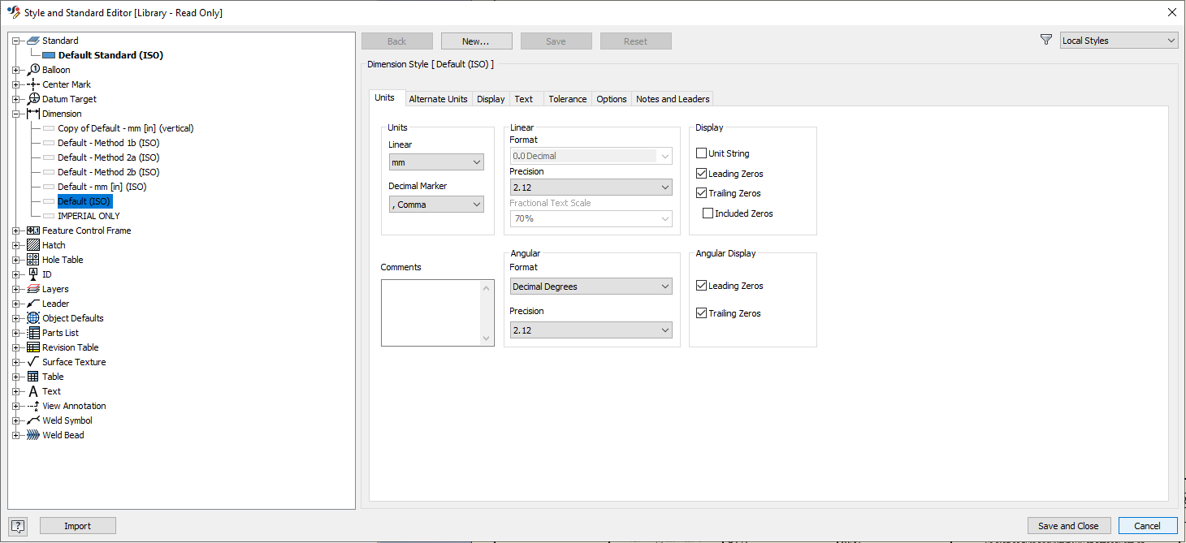The image size is (1186, 543).
Task: Select the Surface Texture style icon
Action: tap(32, 361)
